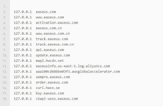Viewport: 163px width, 106px height.
Task: Click uompro.easeus.com hostname
Action: coord(53,77)
